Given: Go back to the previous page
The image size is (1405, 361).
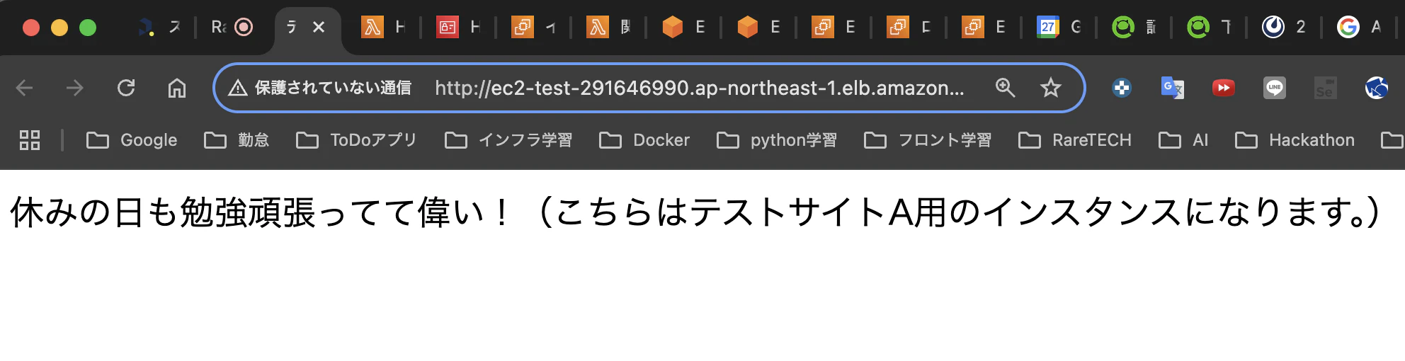Looking at the screenshot, I should (25, 88).
